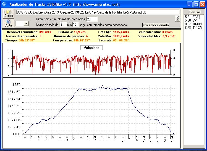
Task: Click the Desnivel acumulado value 899 mts
Action: click(x=45, y=32)
